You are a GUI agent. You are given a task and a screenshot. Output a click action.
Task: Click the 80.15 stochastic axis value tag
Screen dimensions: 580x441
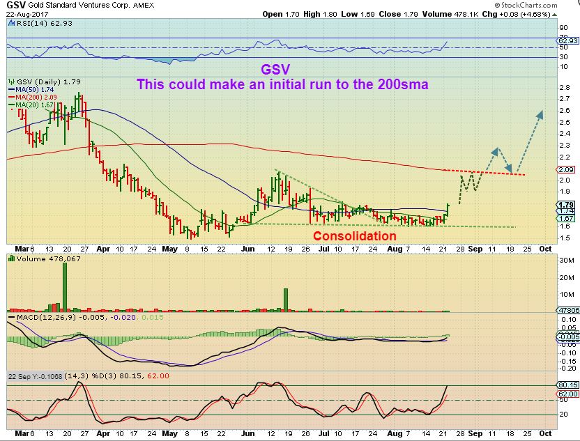(x=567, y=385)
